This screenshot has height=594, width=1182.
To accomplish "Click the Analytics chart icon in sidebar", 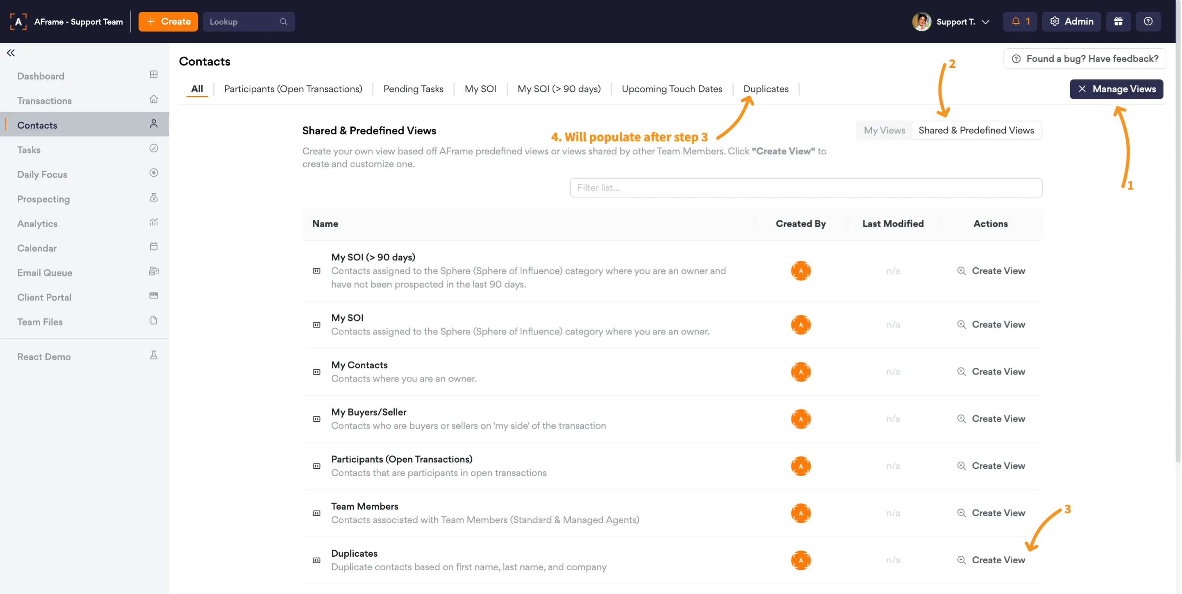I will point(154,222).
